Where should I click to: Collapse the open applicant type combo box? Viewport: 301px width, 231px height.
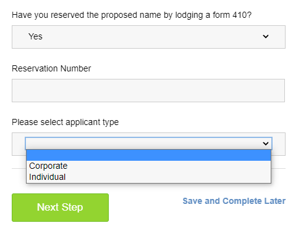[148, 144]
